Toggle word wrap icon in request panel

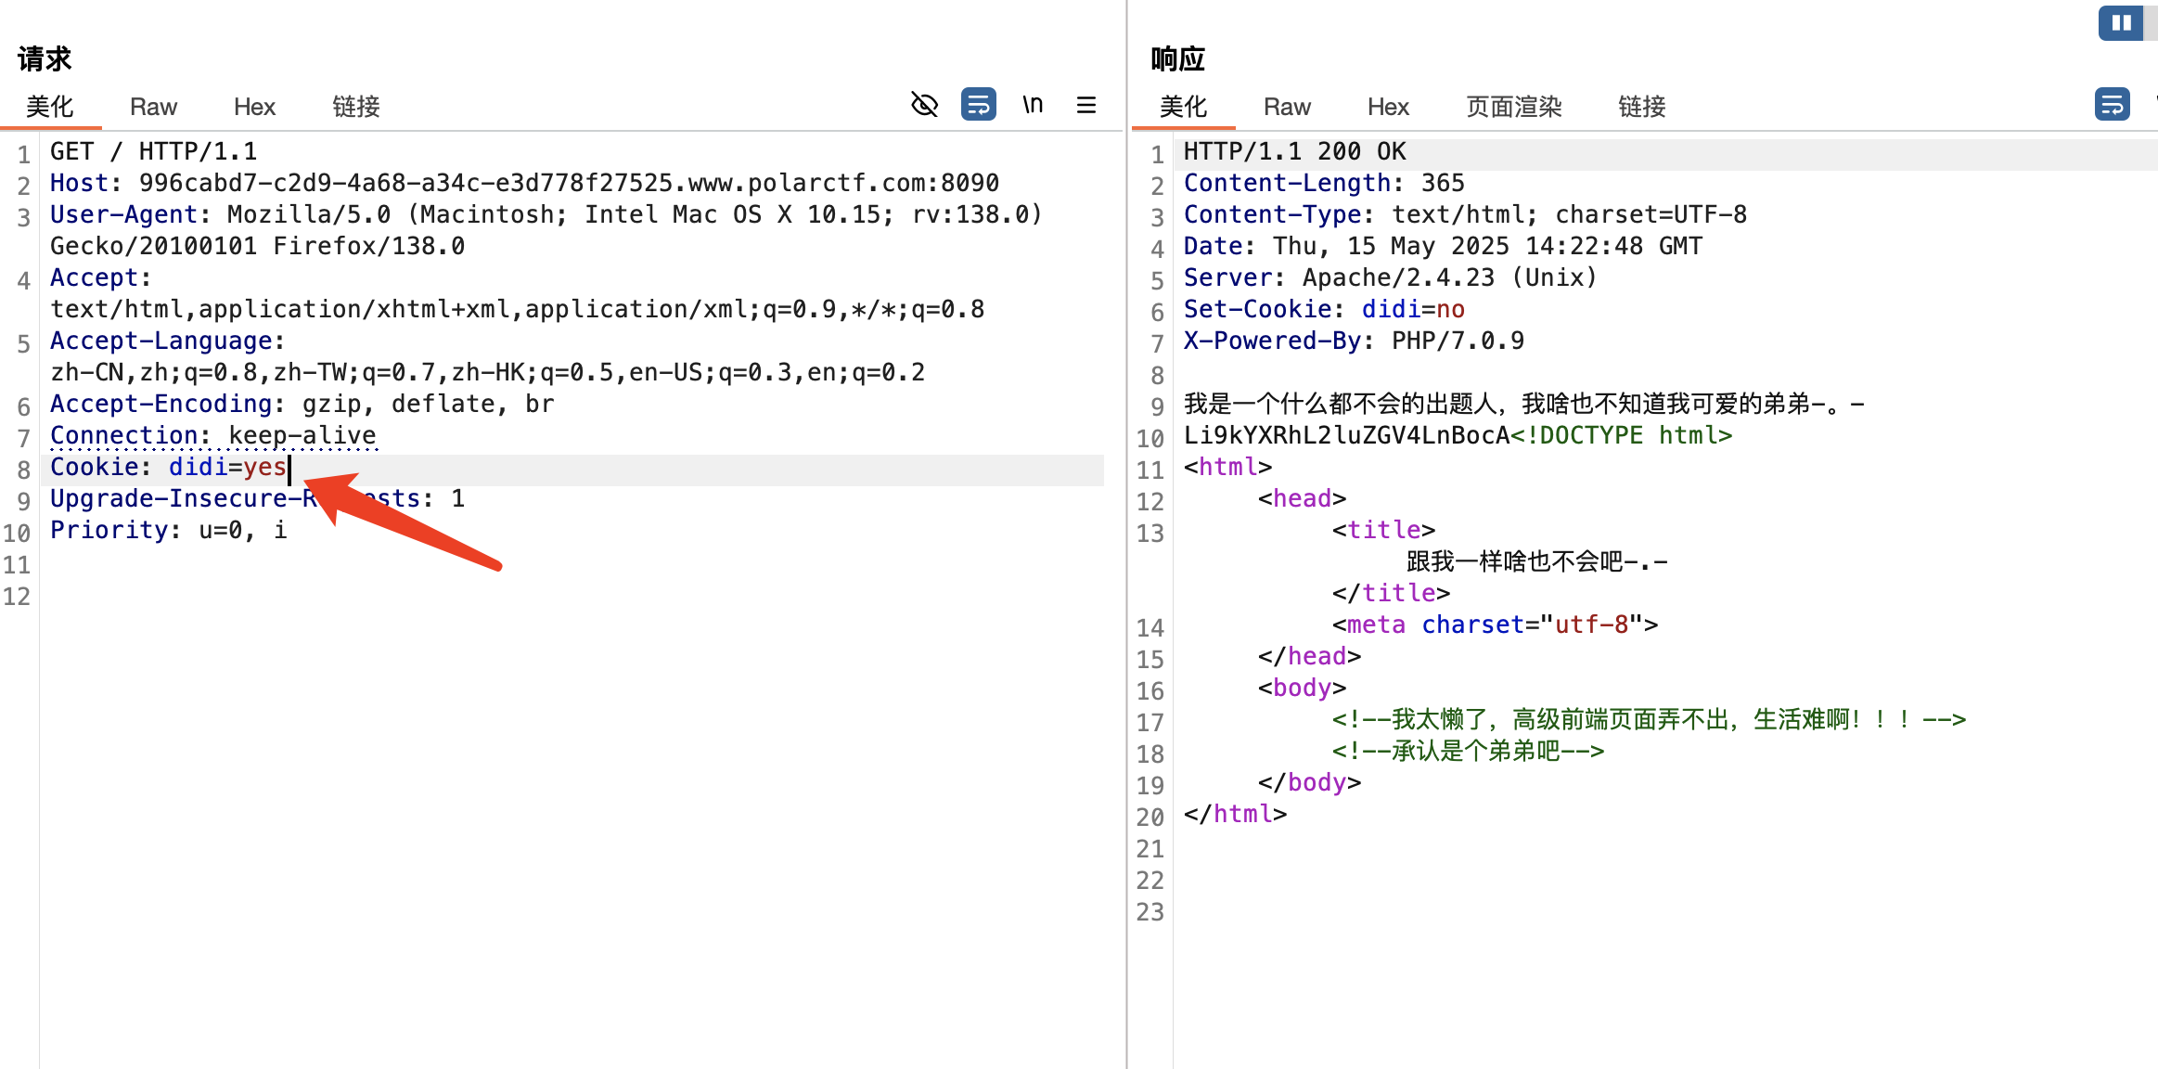tap(978, 105)
